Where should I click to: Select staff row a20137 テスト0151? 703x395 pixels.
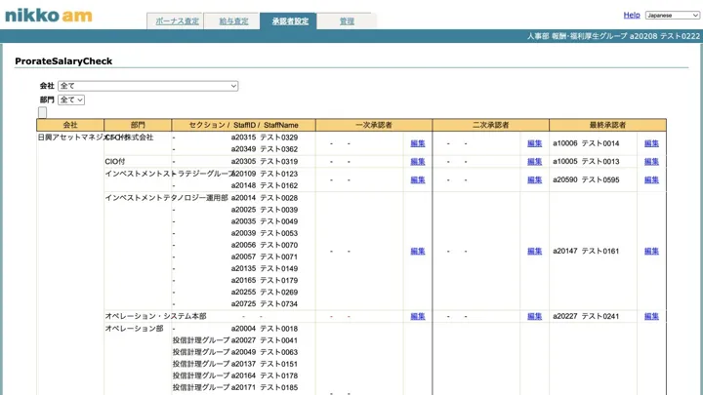[265, 364]
